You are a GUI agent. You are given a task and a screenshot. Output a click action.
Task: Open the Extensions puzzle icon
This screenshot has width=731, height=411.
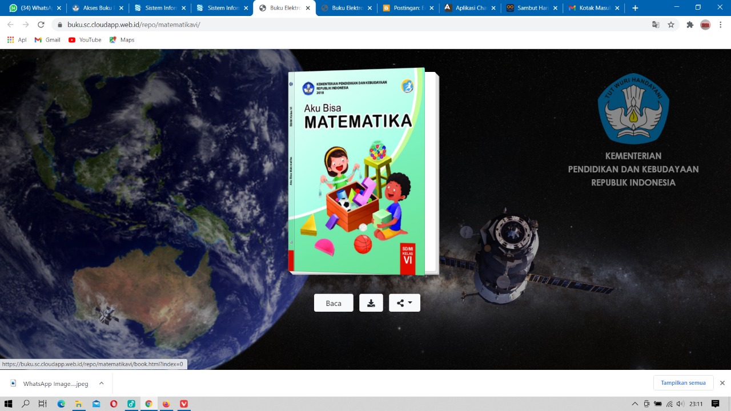click(690, 25)
